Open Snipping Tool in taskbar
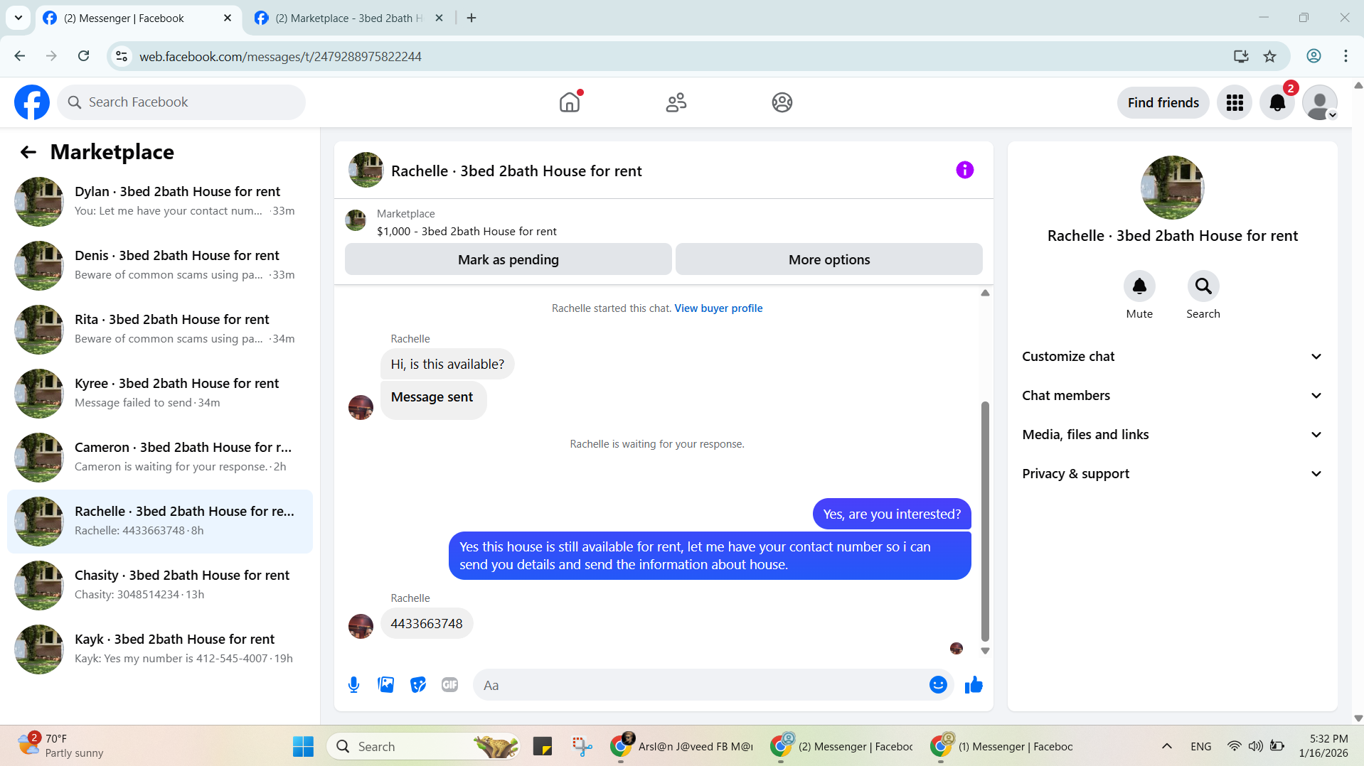 pos(582,747)
